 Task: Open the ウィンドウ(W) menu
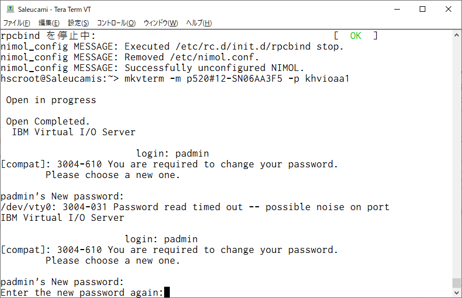point(161,23)
